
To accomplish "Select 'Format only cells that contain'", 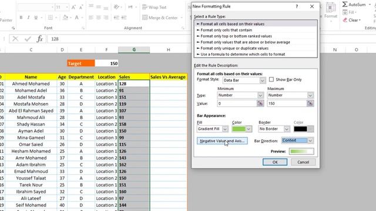I will coord(256,30).
